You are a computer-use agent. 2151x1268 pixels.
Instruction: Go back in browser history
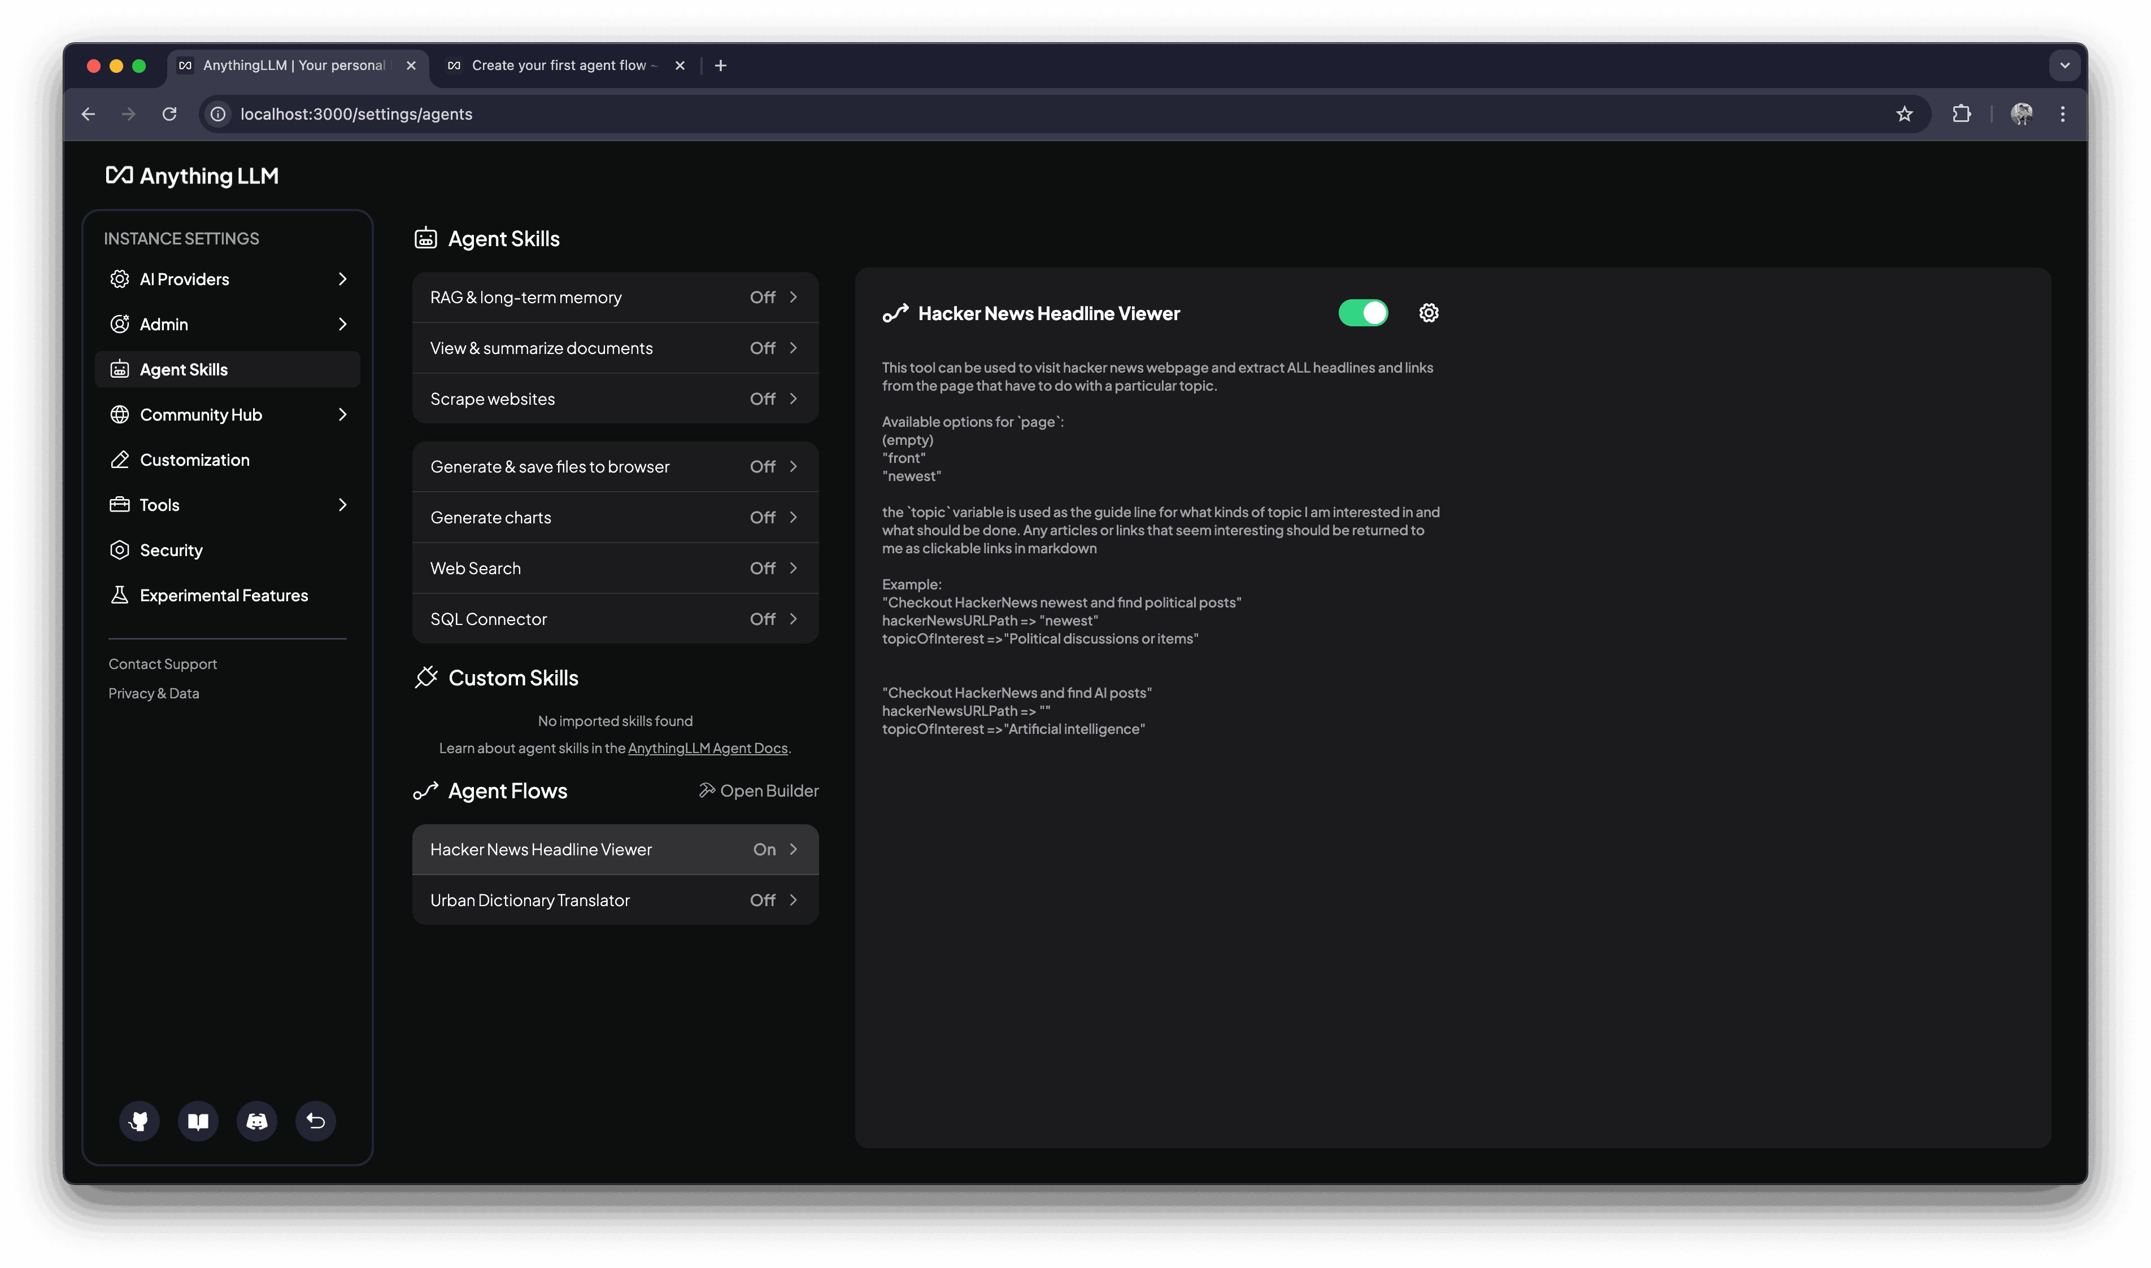[89, 113]
